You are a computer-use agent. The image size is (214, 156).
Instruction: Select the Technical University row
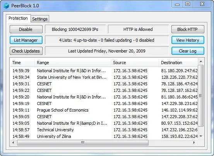point(104,130)
